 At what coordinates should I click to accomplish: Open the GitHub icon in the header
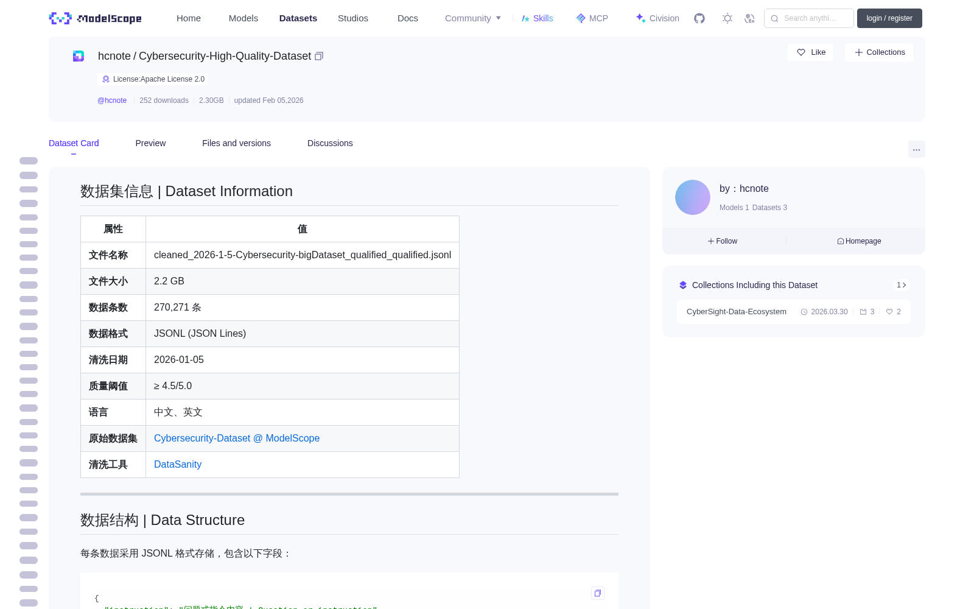pyautogui.click(x=699, y=18)
